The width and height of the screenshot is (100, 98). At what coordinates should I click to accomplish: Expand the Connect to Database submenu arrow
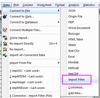coord(59,22)
